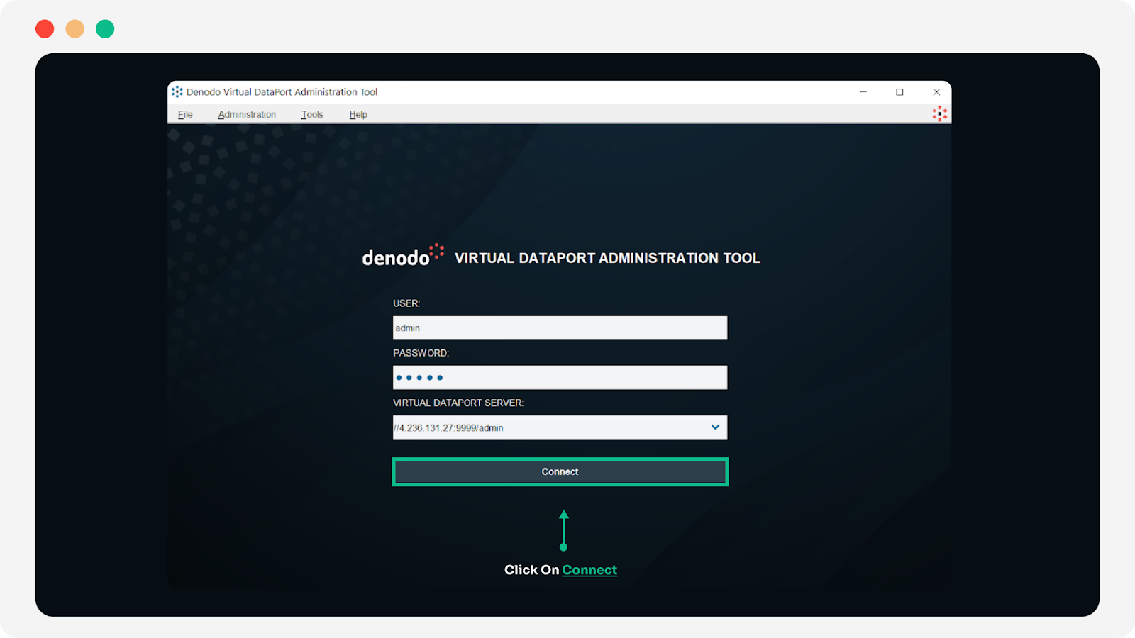
Task: Open the Help menu
Action: pos(358,114)
